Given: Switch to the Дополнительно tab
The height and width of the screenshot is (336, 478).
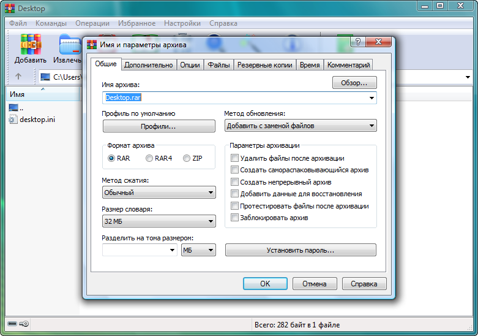Looking at the screenshot, I should click(x=149, y=65).
